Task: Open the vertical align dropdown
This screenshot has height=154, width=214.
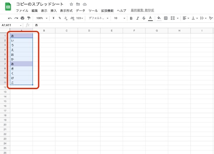Action: point(195,18)
